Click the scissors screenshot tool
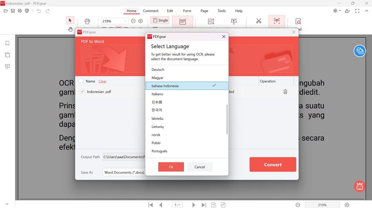Image resolution: width=372 pixels, height=208 pixels. point(259,21)
